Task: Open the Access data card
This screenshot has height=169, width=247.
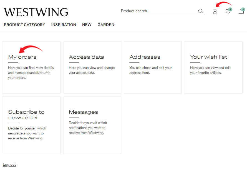Action: tap(92, 67)
